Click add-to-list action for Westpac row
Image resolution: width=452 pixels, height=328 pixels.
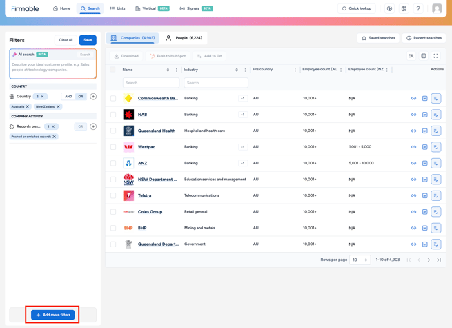pos(436,147)
